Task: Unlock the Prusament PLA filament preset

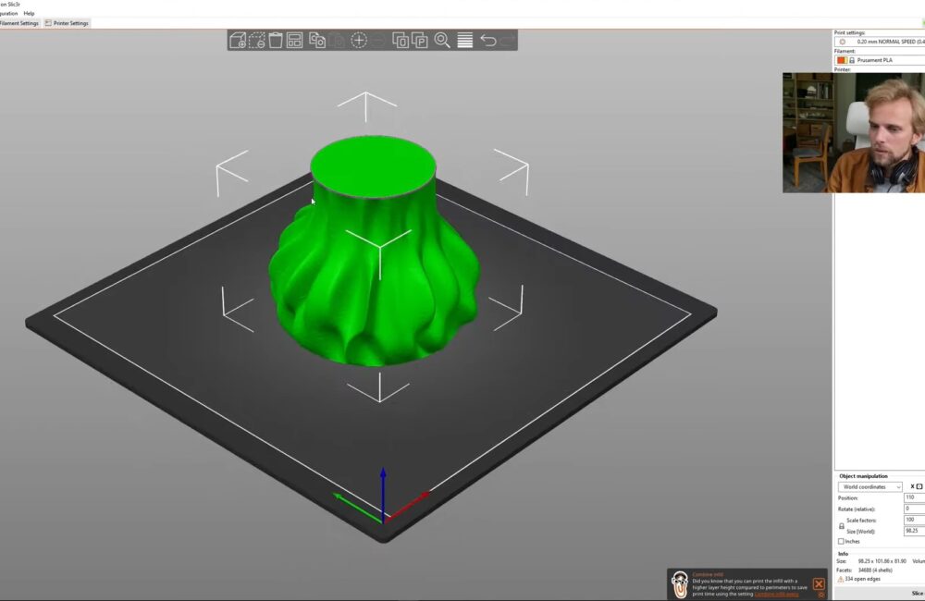Action: 852,59
